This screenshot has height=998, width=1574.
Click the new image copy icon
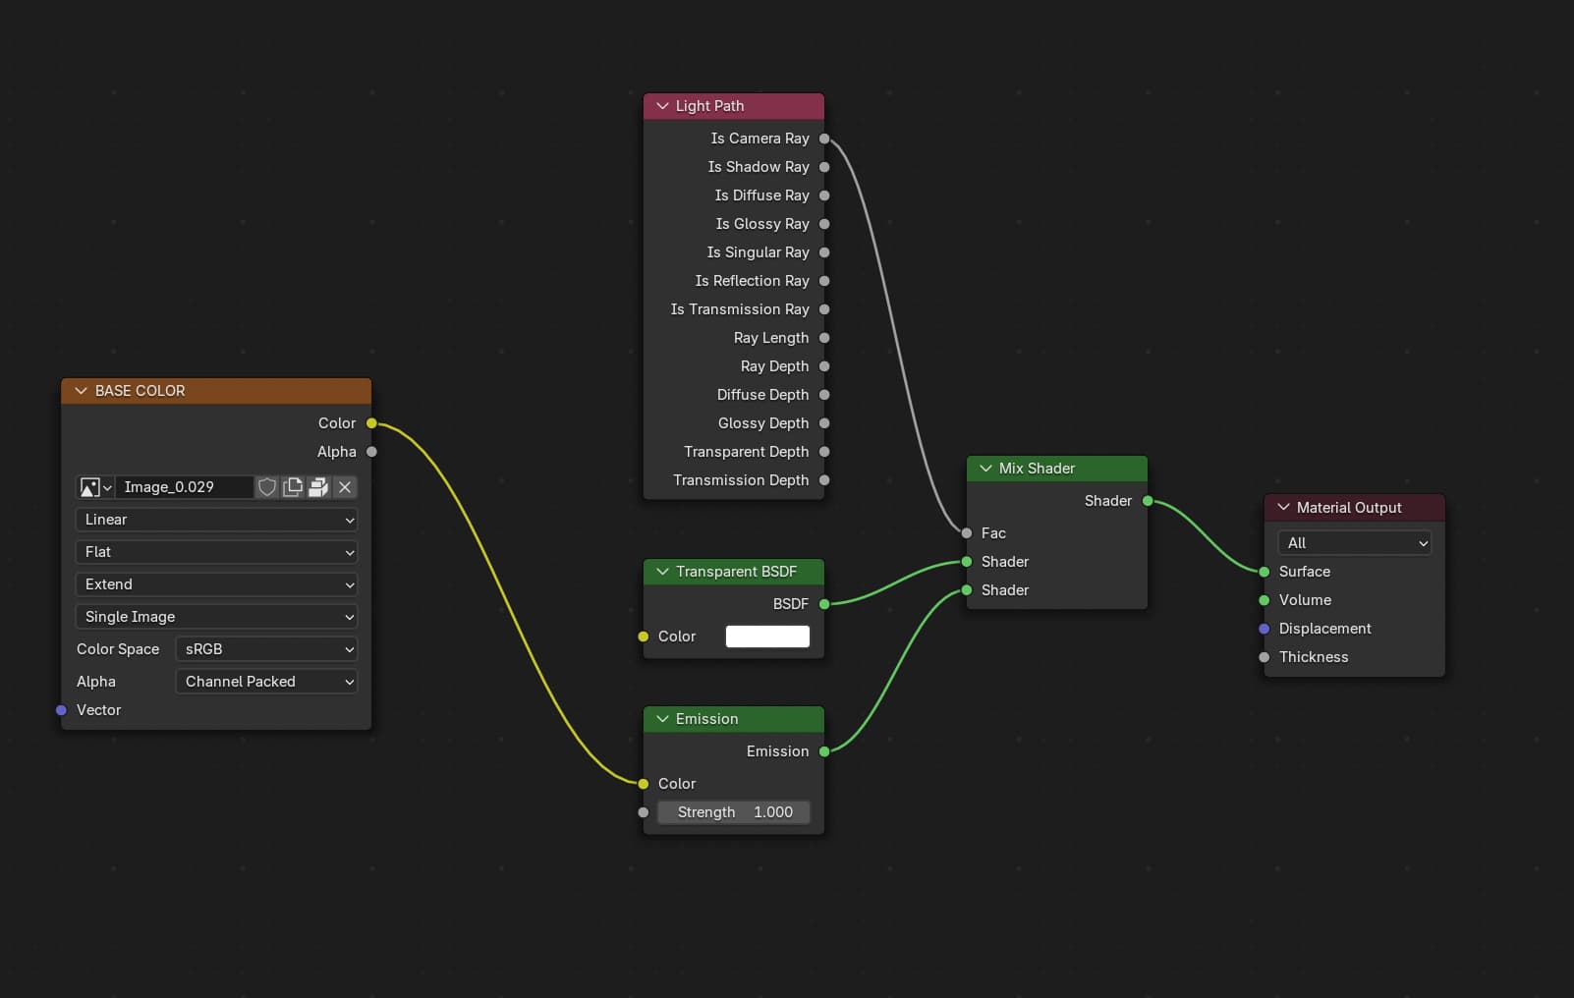click(293, 487)
